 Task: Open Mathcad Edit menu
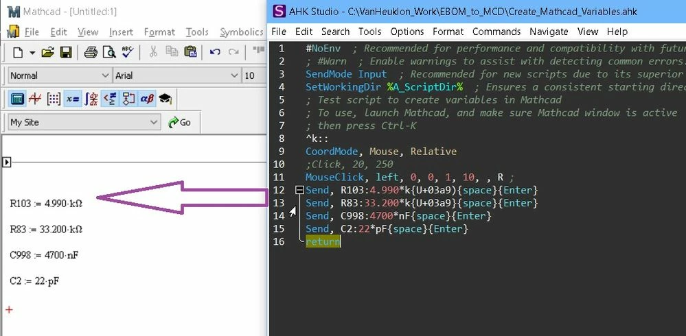click(58, 32)
